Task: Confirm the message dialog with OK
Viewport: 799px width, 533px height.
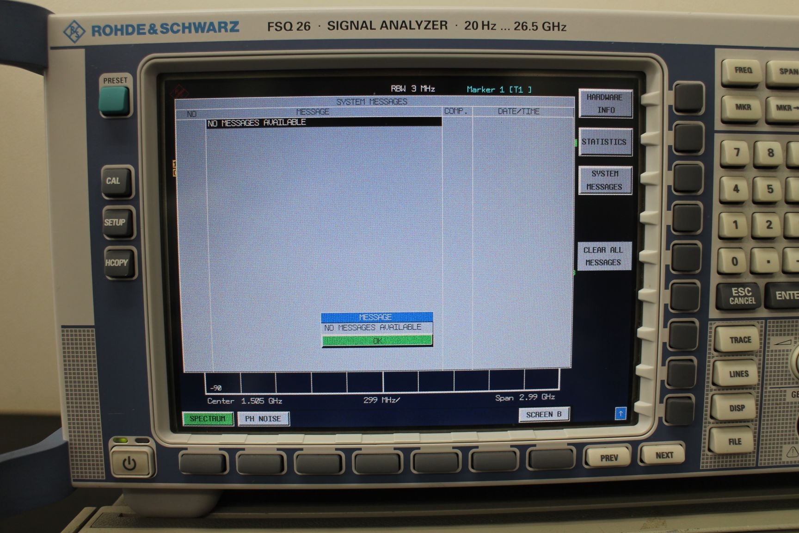Action: click(377, 341)
